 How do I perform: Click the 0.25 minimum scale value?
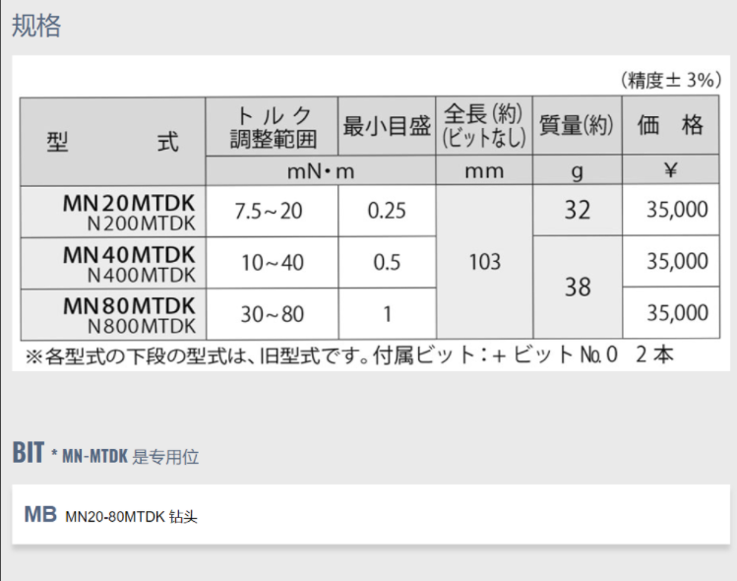pos(387,210)
